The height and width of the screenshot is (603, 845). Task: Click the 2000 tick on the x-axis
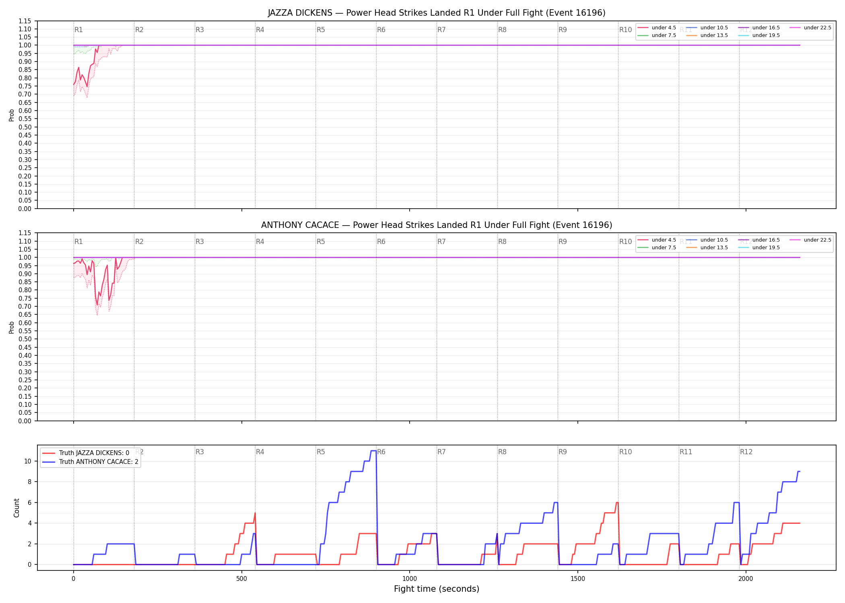tap(746, 579)
